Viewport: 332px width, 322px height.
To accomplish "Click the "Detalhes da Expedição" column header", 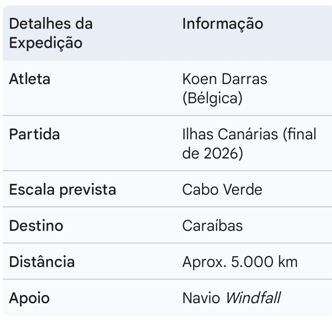I will (x=51, y=33).
